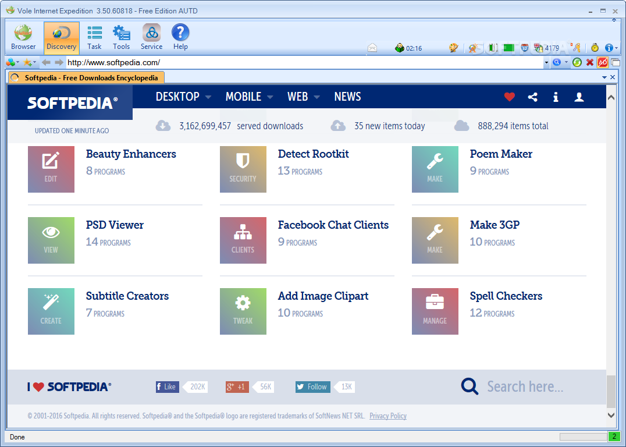This screenshot has width=626, height=447.
Task: Click the UK flag user icon by 4179
Action: click(539, 48)
